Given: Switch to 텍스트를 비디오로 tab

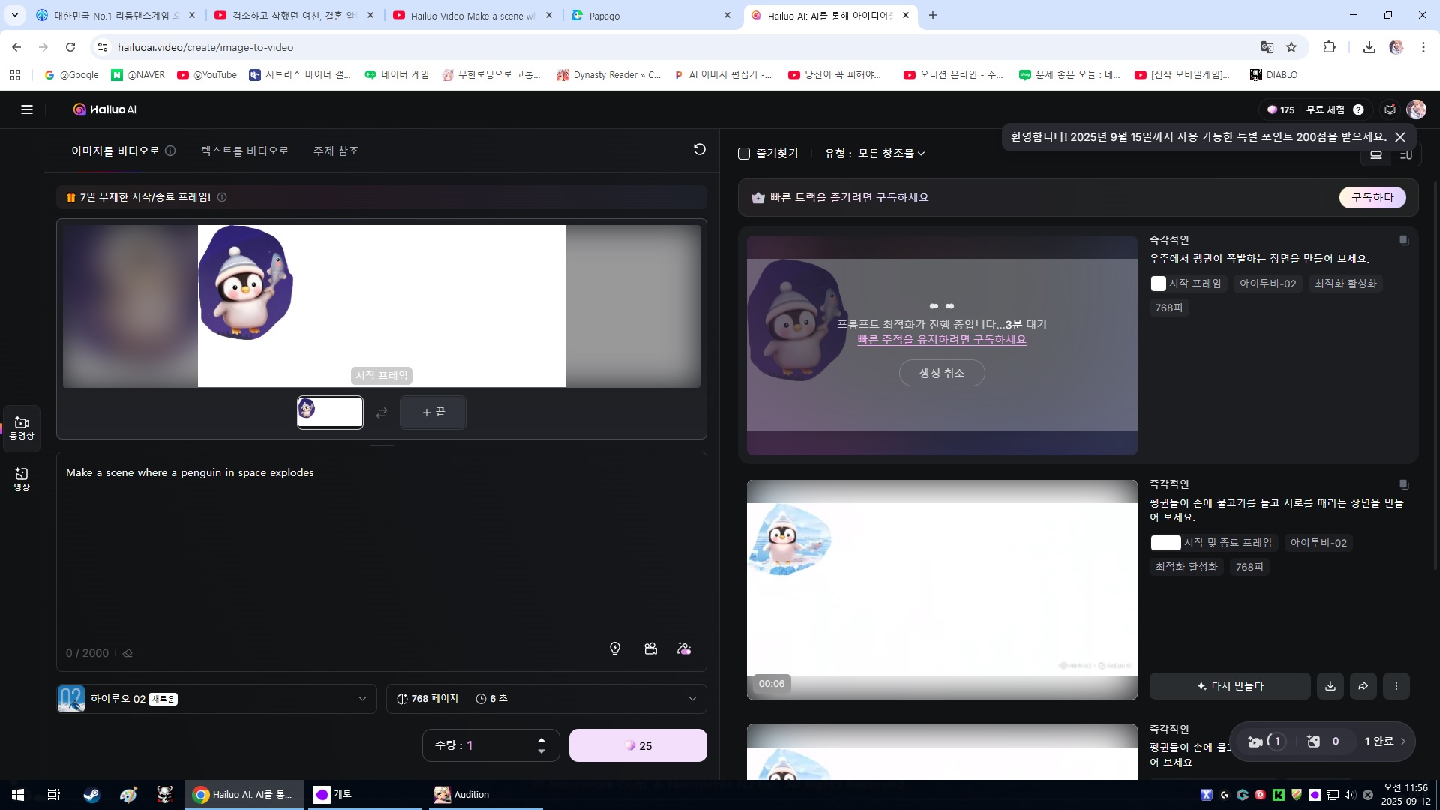Looking at the screenshot, I should pyautogui.click(x=244, y=151).
